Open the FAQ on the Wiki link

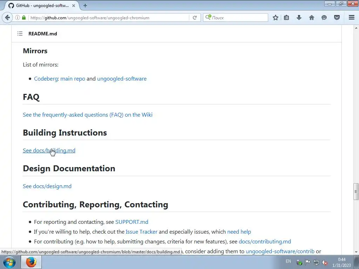pos(87,115)
